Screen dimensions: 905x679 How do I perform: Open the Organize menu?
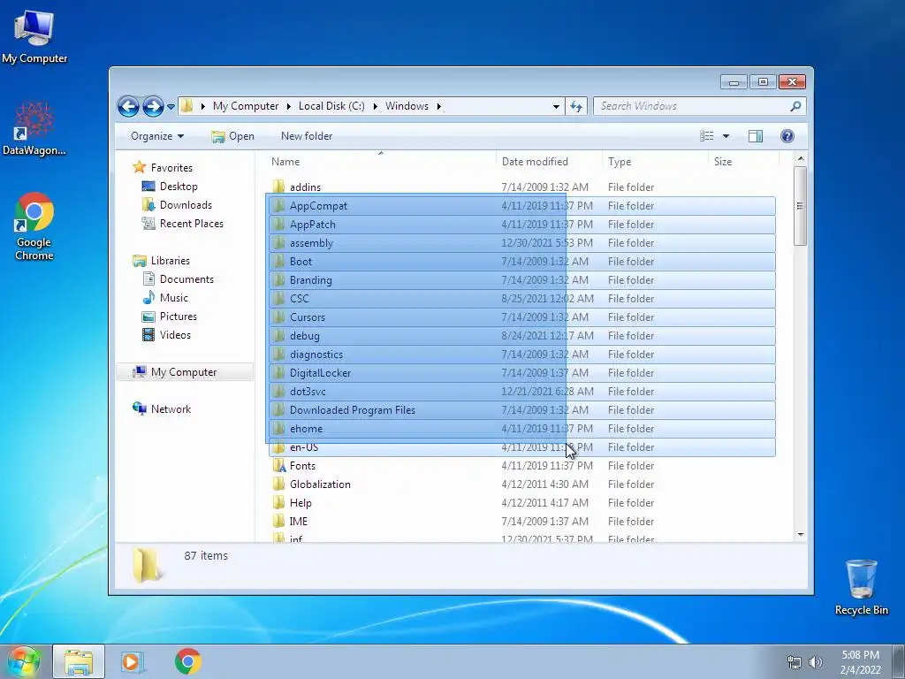coord(157,136)
